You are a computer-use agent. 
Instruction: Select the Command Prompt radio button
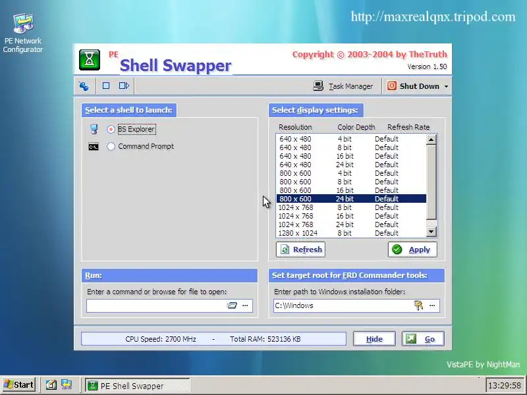click(111, 146)
